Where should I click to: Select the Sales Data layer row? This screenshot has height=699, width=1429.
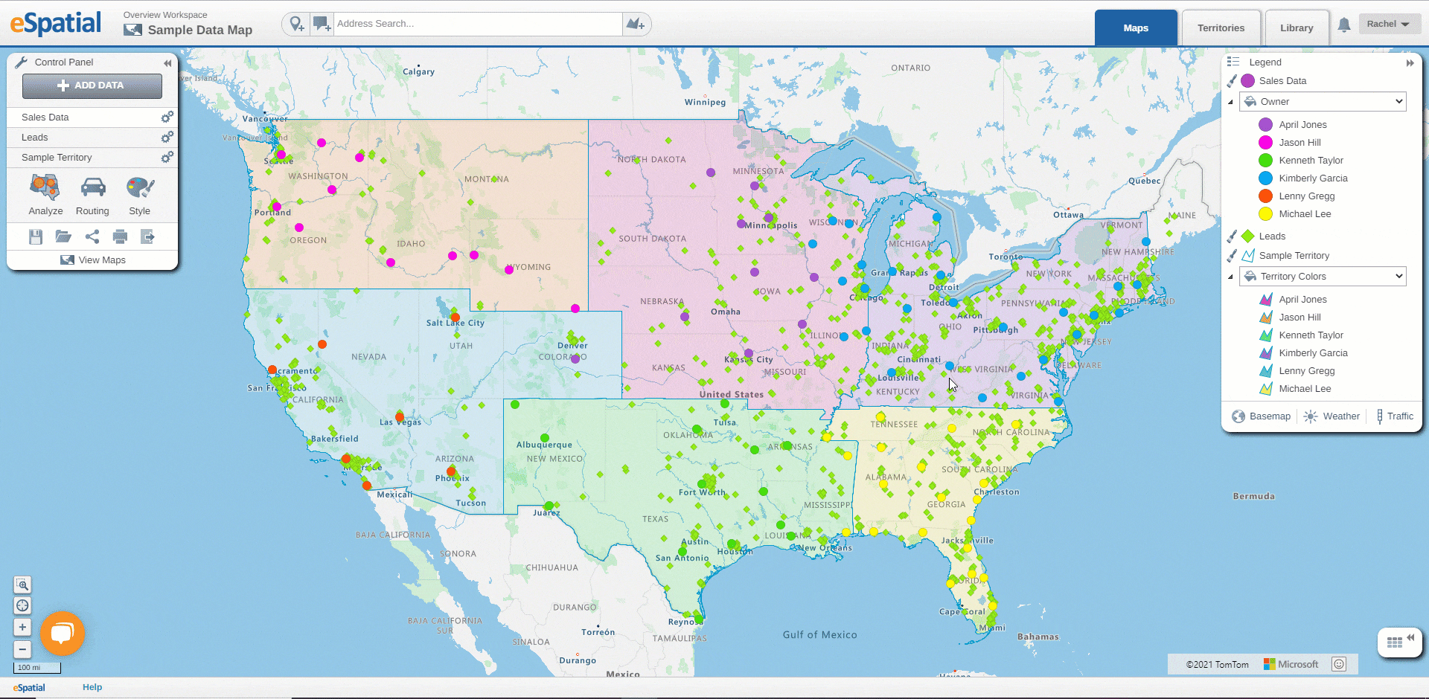click(92, 117)
